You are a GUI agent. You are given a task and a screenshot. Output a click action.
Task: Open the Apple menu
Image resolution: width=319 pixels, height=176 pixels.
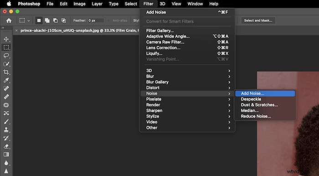(9, 4)
